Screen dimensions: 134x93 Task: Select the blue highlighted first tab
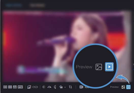pos(14,5)
